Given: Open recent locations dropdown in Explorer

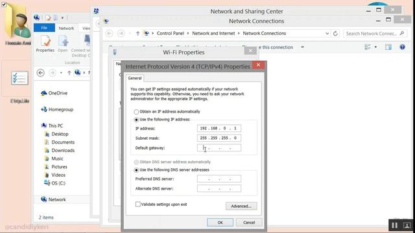Looking at the screenshot, I should (61, 72).
